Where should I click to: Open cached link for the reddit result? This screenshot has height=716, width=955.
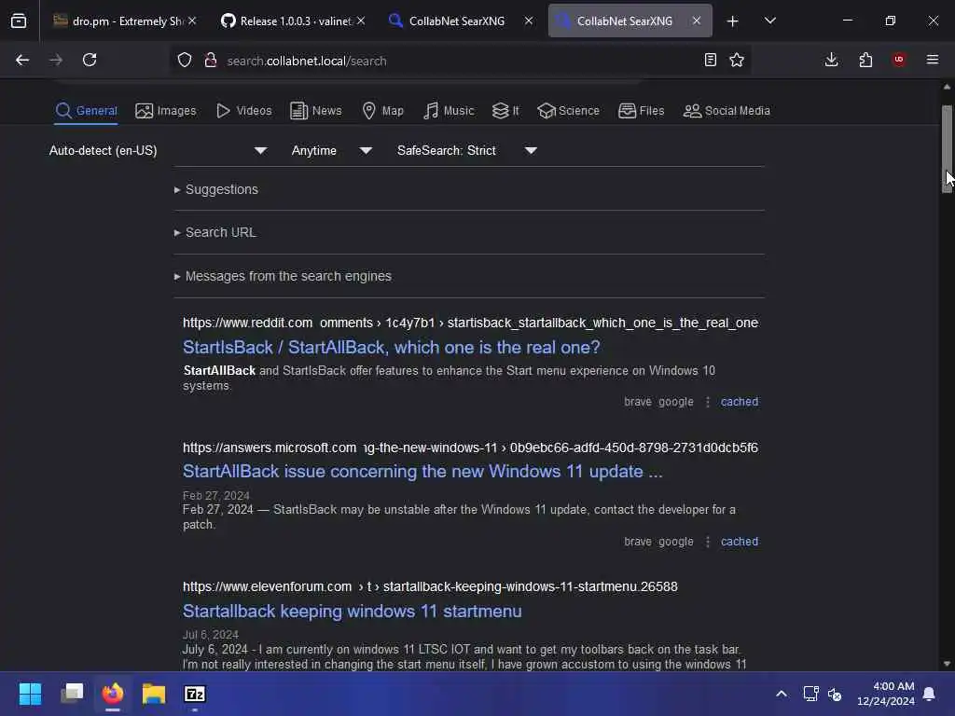pos(740,402)
